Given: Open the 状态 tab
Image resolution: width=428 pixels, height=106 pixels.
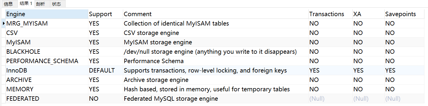Looking at the screenshot, I should point(57,4).
